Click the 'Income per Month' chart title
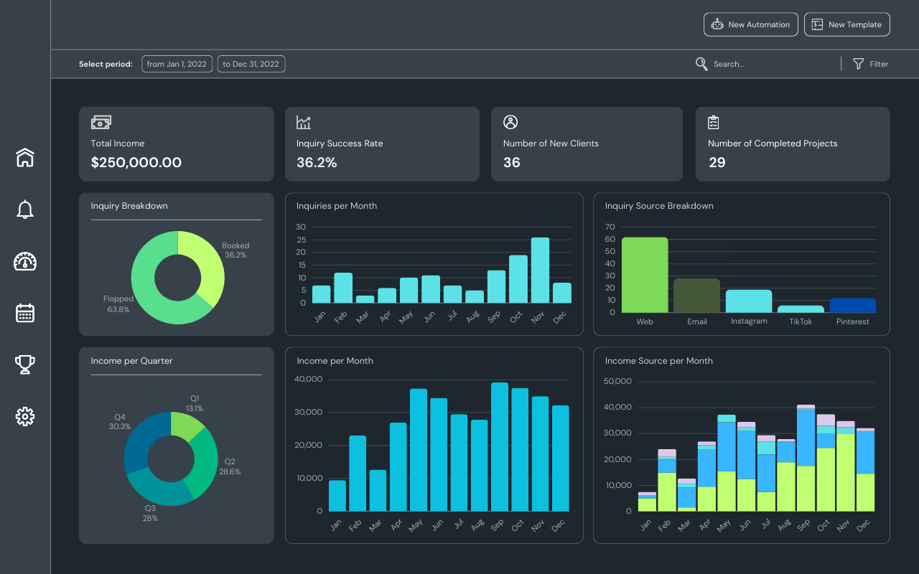Screen dimensions: 919x574 click(335, 361)
